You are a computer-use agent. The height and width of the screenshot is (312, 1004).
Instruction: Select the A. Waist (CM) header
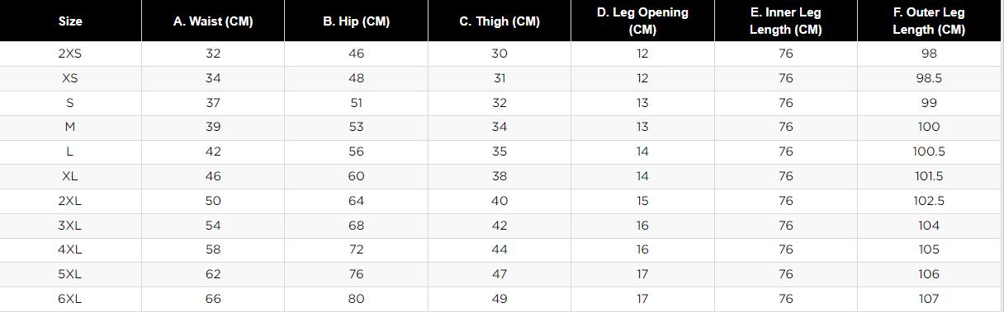[x=213, y=21]
